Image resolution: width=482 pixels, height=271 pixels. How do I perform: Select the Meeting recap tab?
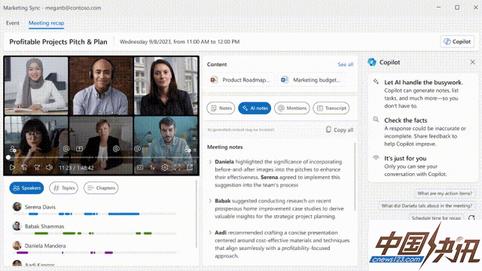click(47, 23)
